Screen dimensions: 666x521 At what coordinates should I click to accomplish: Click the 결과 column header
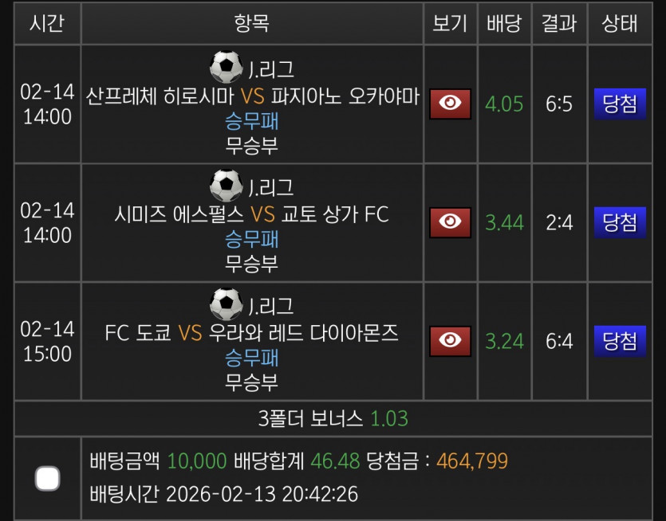click(x=559, y=23)
